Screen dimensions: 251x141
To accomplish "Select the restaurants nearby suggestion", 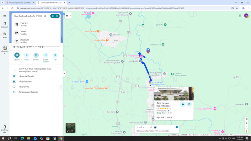I will tap(24, 24).
